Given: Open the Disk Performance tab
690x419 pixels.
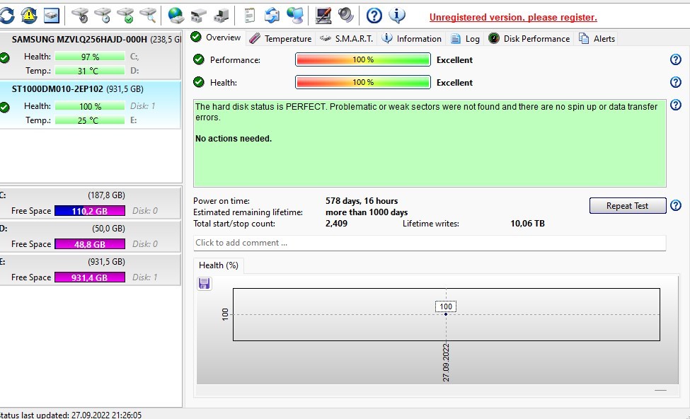Looking at the screenshot, I should click(x=529, y=38).
